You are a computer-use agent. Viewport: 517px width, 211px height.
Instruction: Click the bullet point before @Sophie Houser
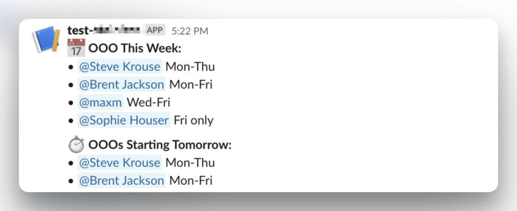72,121
